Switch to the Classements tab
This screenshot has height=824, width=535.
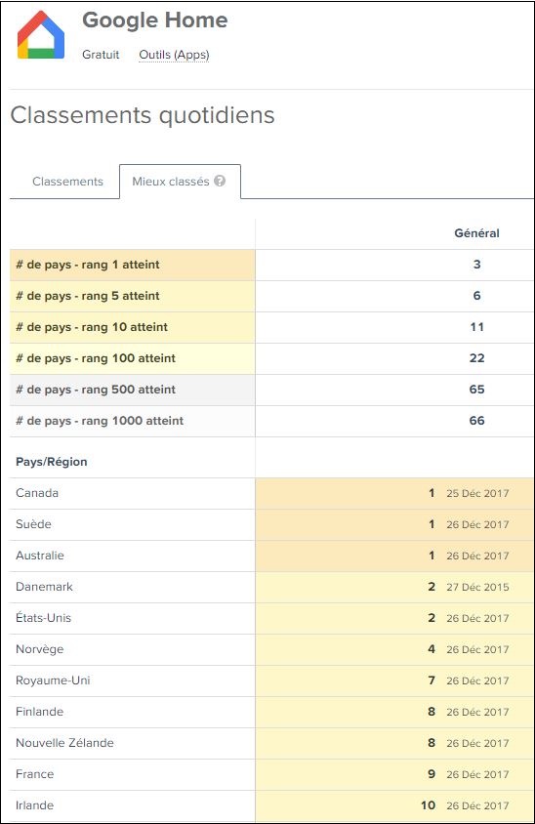(67, 182)
